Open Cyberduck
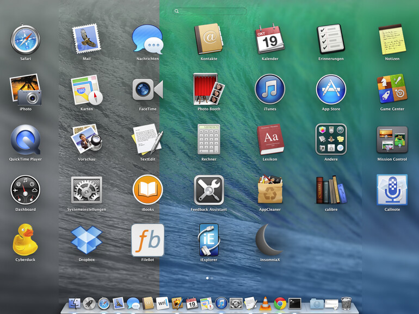The width and height of the screenshot is (419, 314). click(26, 240)
